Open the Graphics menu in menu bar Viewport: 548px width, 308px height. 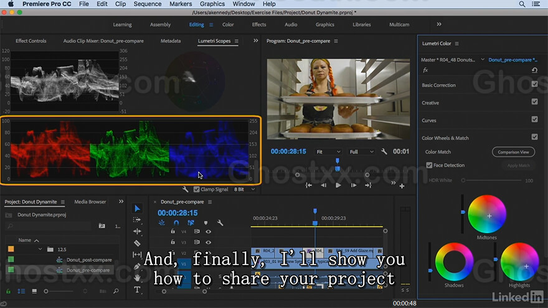coord(212,4)
